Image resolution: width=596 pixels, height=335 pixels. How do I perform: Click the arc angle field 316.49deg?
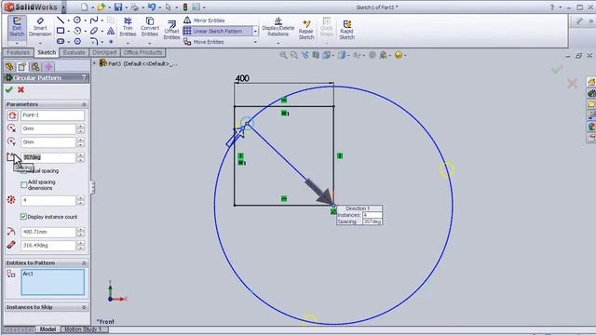pos(48,246)
